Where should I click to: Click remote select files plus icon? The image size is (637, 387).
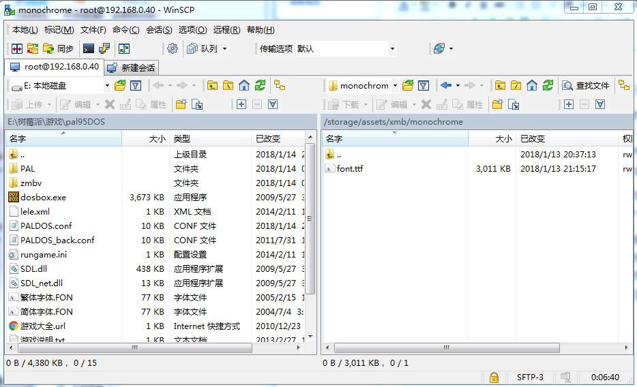point(569,105)
